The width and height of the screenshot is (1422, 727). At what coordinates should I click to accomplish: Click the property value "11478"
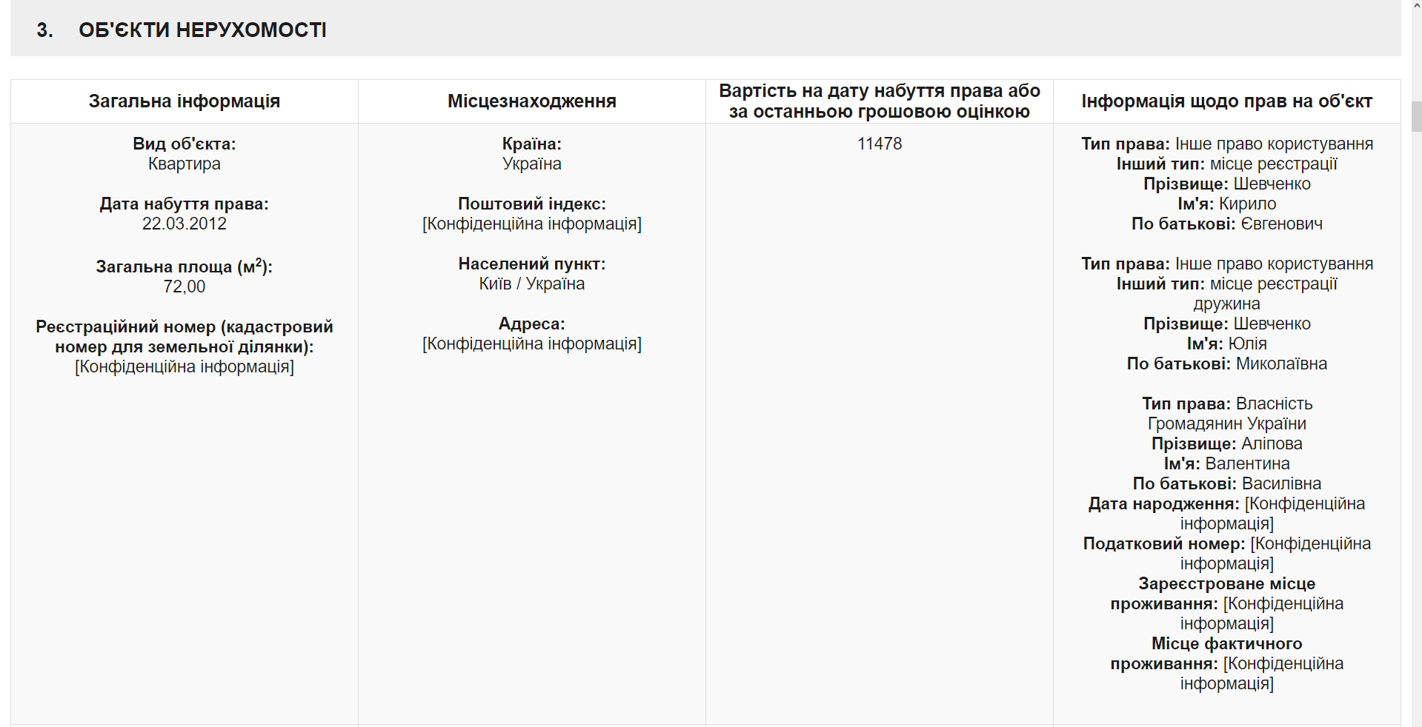click(880, 144)
